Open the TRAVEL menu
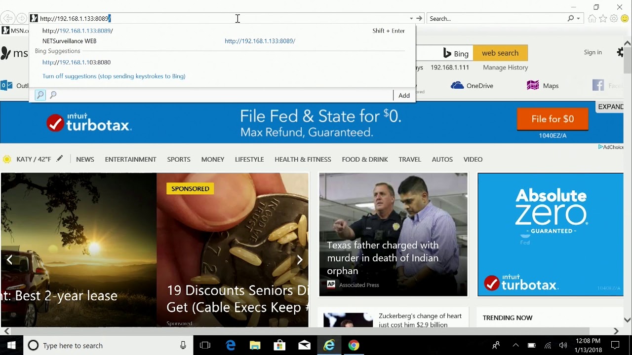632x355 pixels. [410, 159]
